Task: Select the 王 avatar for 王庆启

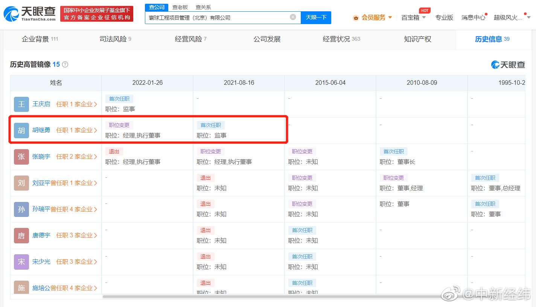Action: [x=21, y=104]
